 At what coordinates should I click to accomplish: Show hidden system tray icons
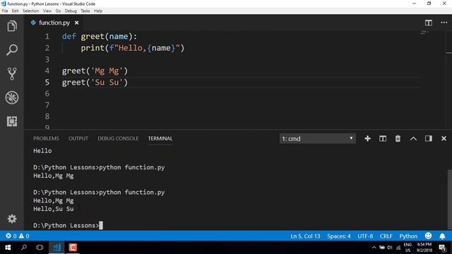coord(374,248)
